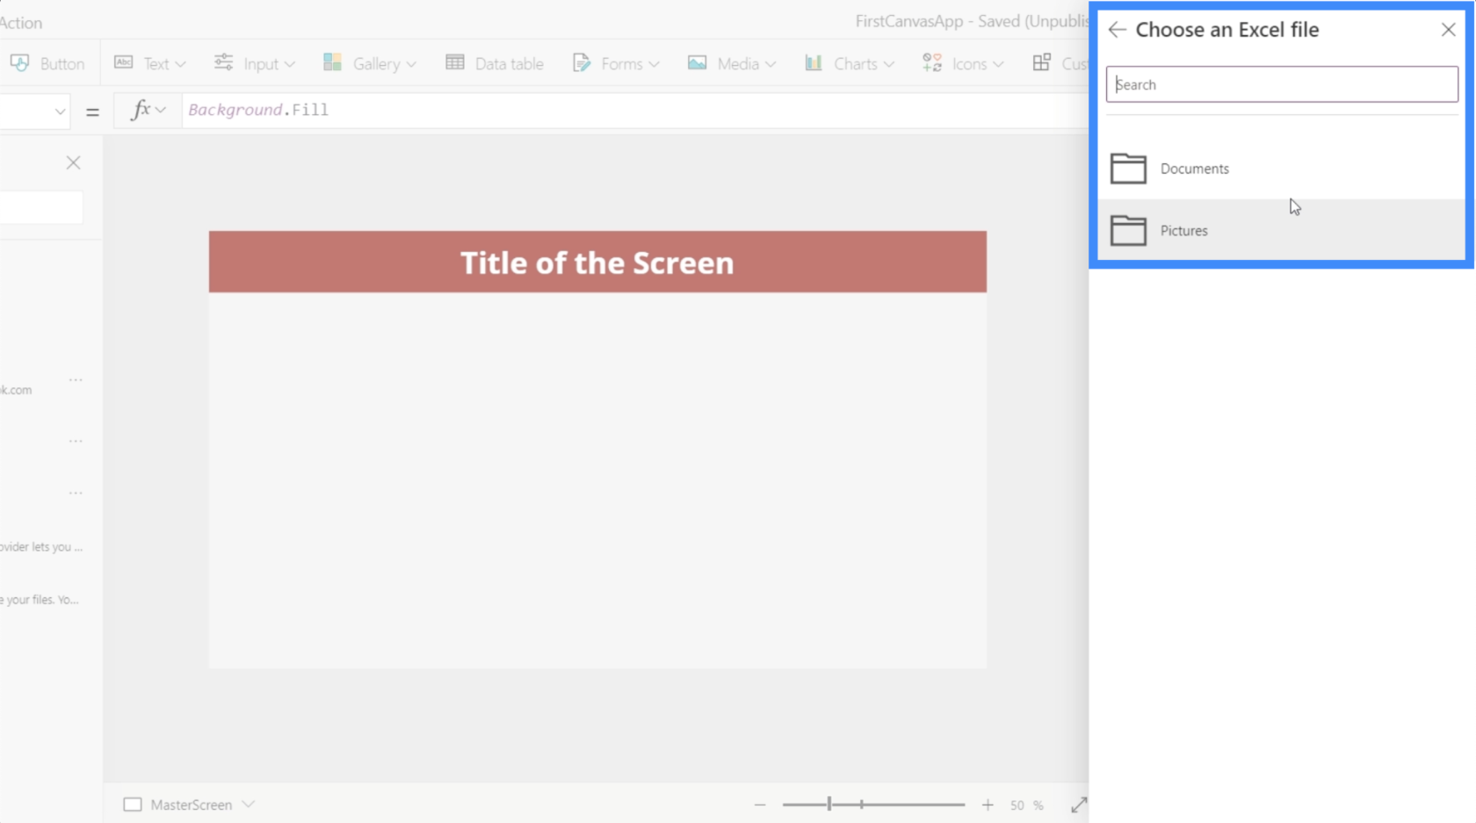1476x823 pixels.
Task: Open the Pictures folder
Action: 1282,230
